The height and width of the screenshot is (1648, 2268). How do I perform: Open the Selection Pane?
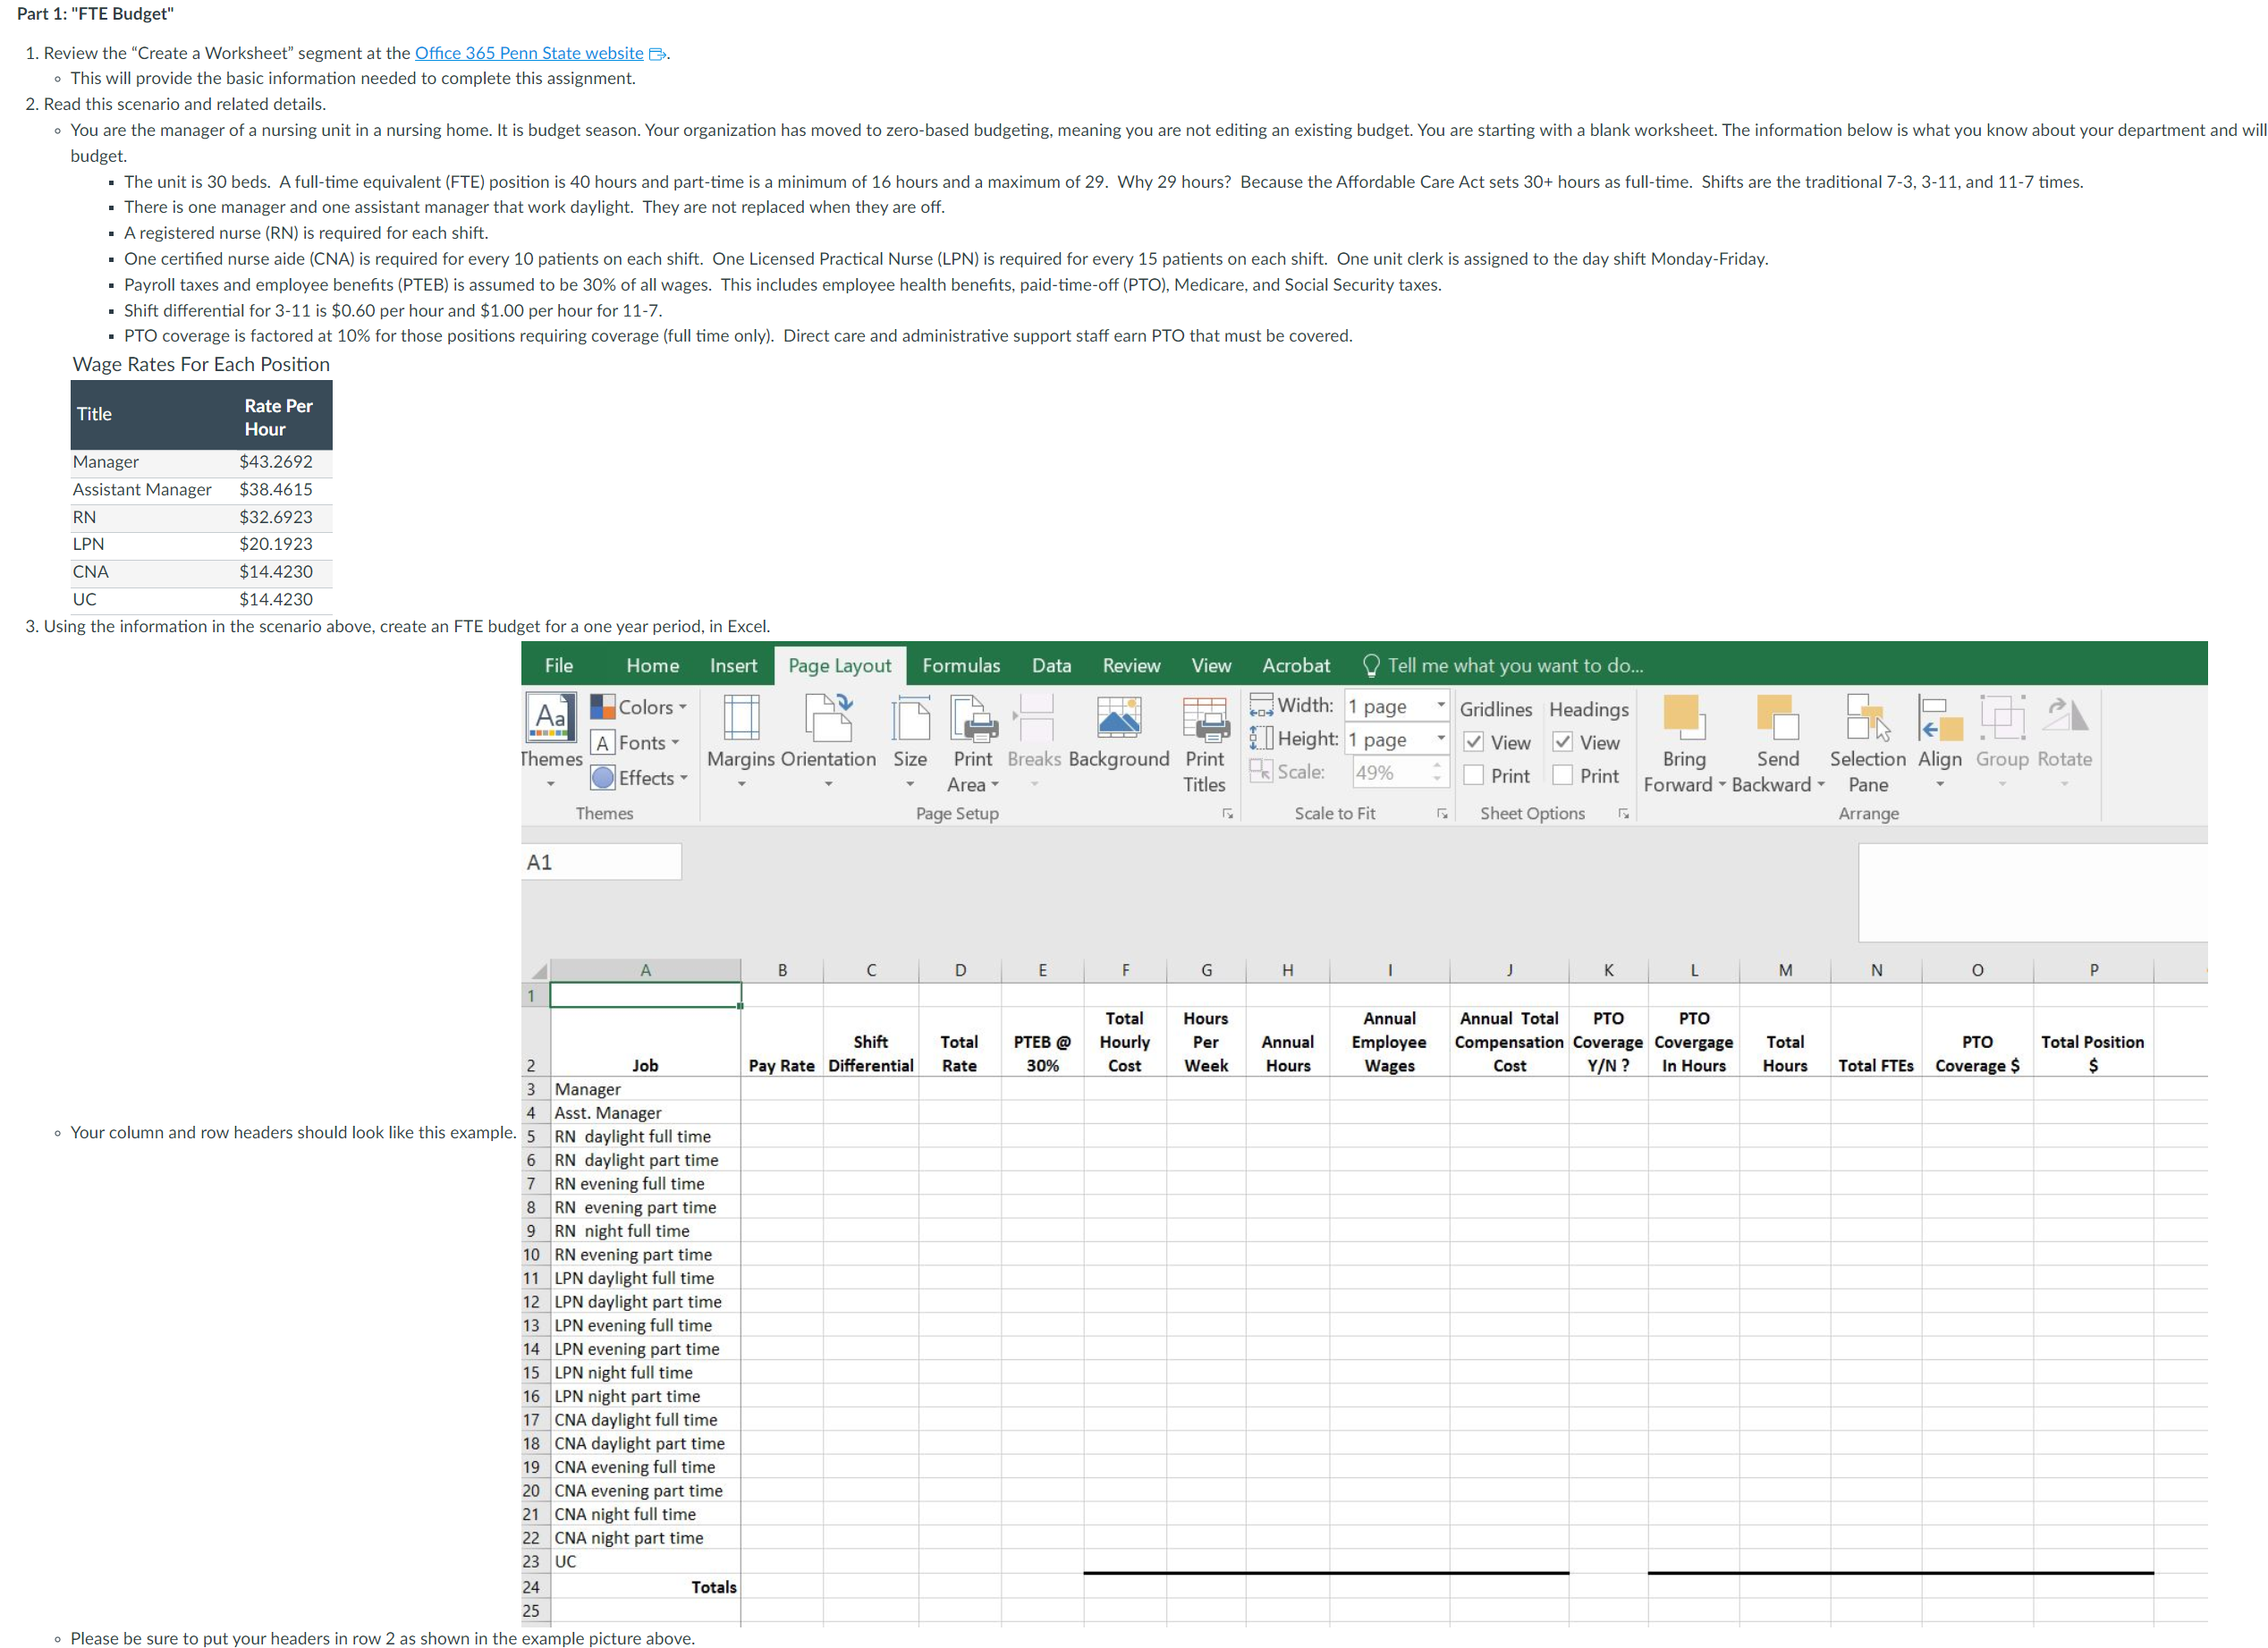[1867, 742]
